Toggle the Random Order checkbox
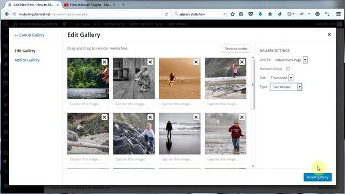This screenshot has height=194, width=345. [288, 69]
